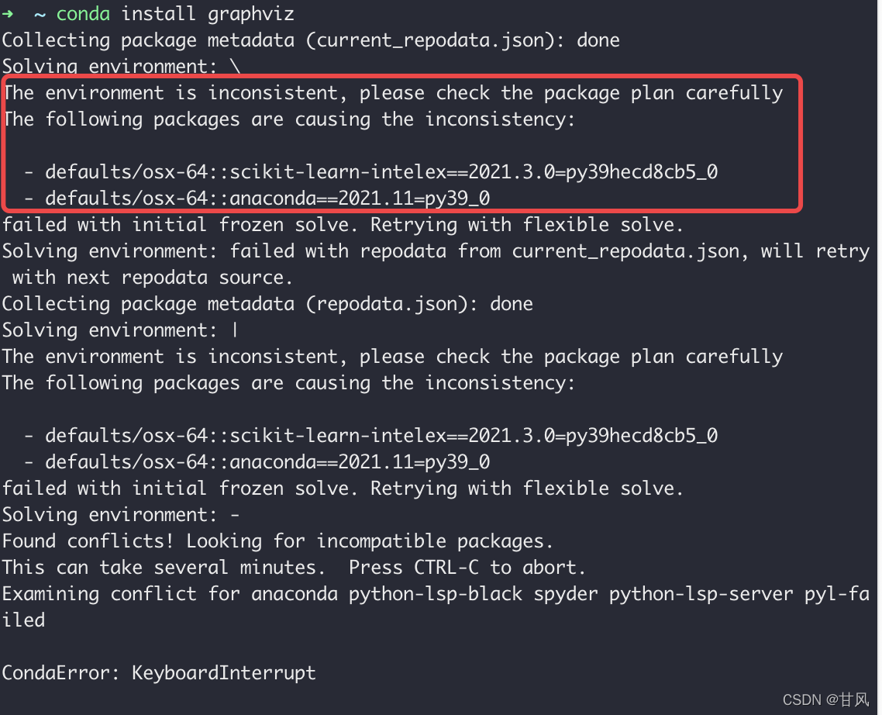
Task: Click the word "conda" in the command
Action: pyautogui.click(x=83, y=14)
